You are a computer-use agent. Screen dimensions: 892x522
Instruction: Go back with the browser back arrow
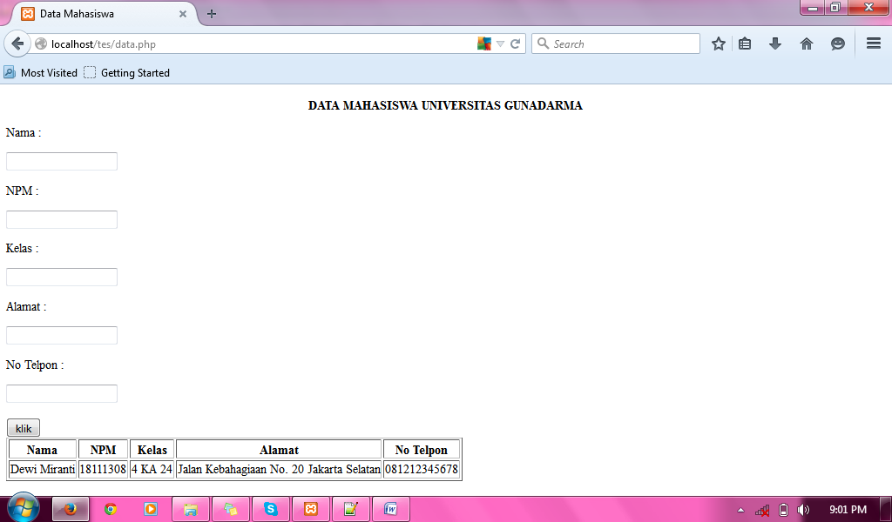tap(17, 43)
